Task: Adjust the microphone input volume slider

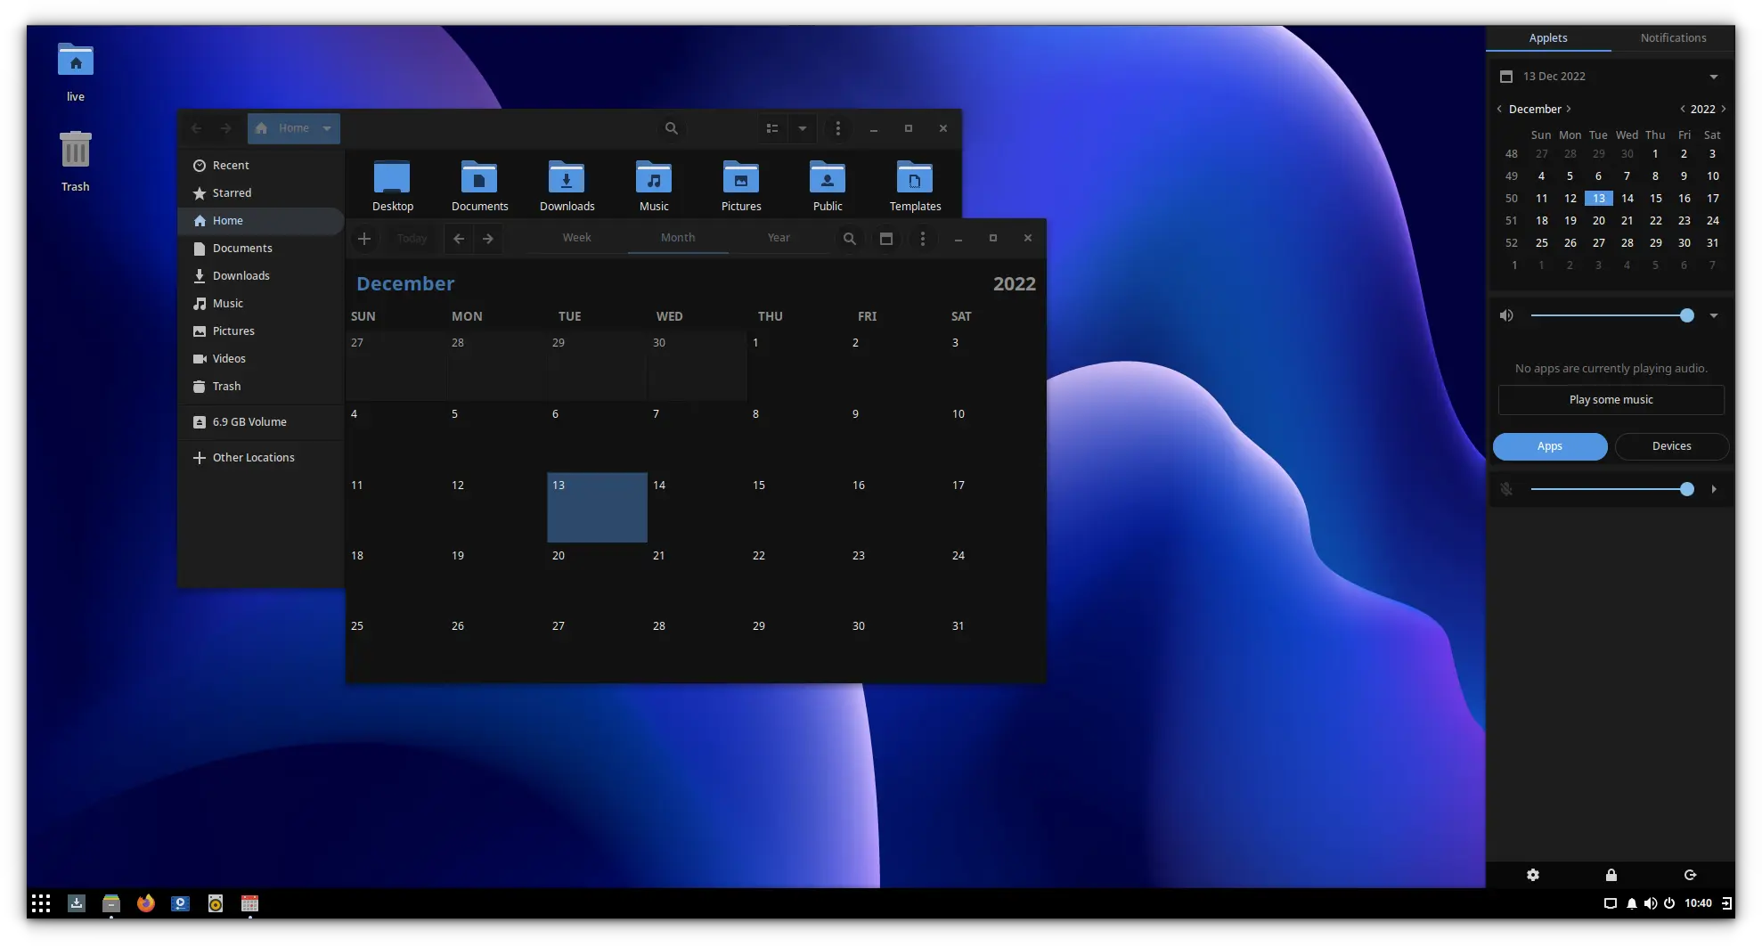Action: pyautogui.click(x=1611, y=489)
